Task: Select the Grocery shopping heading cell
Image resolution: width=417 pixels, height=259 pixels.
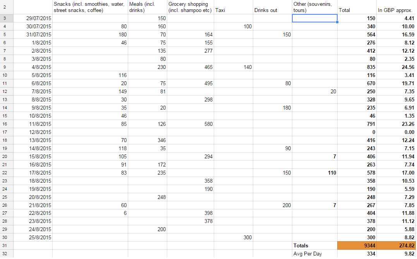Action: point(190,7)
